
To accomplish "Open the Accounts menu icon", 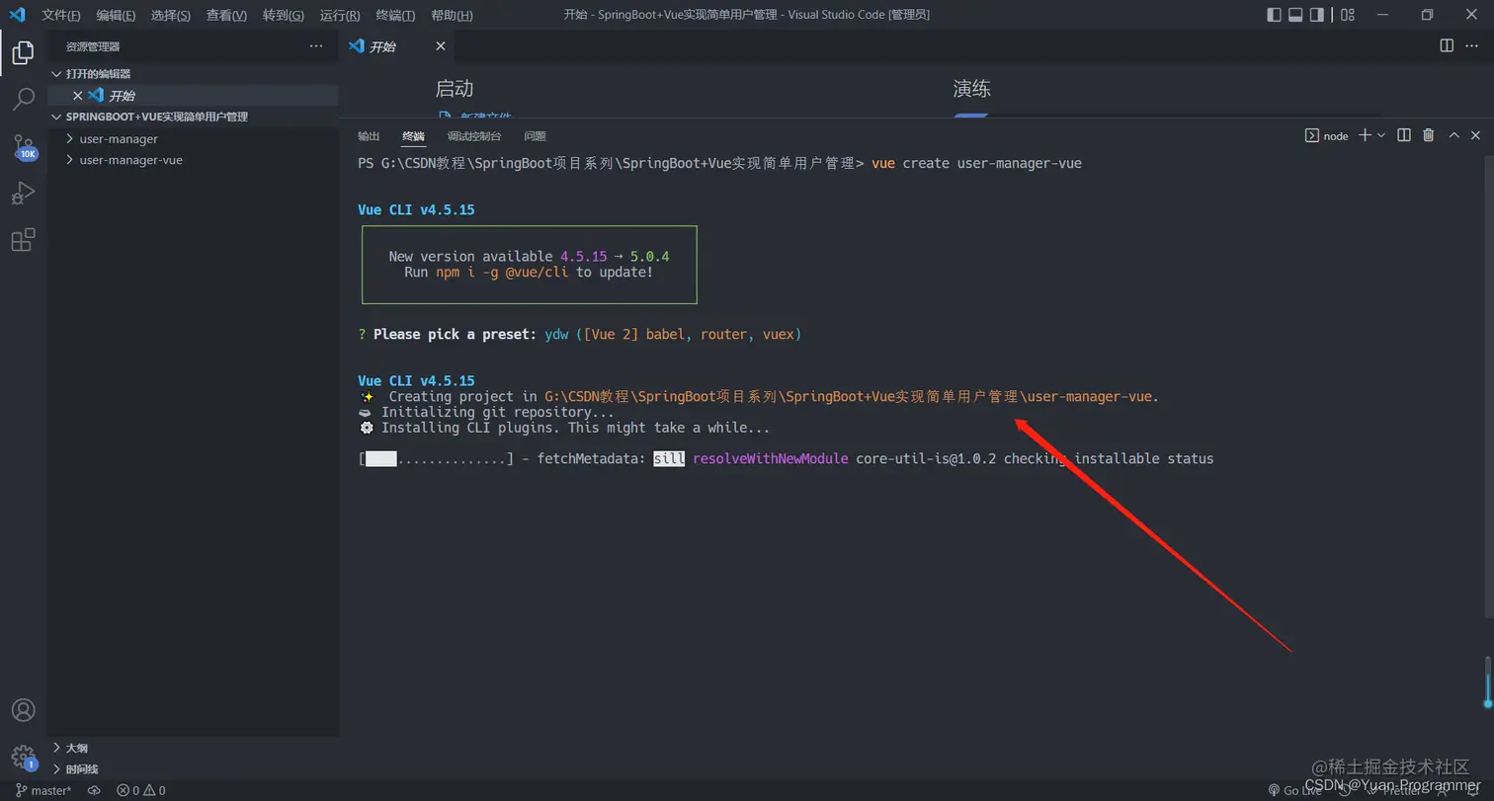I will (x=23, y=710).
